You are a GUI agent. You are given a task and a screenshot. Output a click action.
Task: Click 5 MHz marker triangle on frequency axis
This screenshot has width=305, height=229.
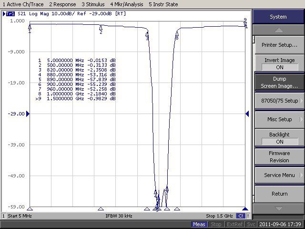[x=30, y=209]
